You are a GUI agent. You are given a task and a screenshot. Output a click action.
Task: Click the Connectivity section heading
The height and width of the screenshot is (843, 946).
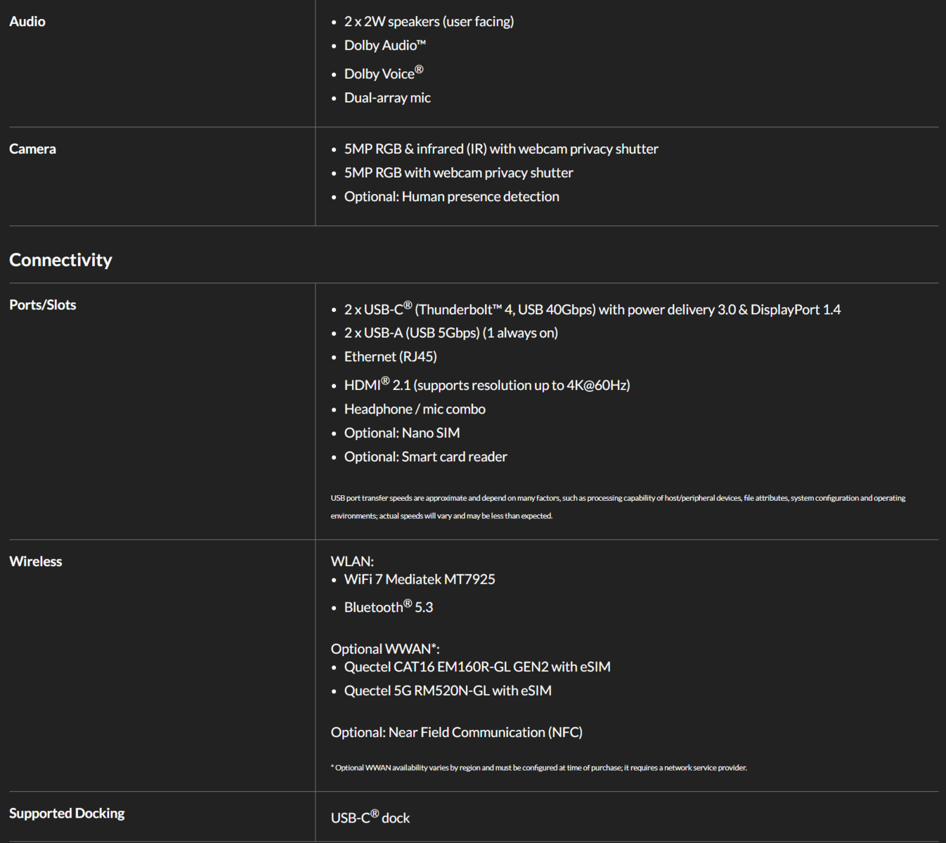pyautogui.click(x=60, y=260)
